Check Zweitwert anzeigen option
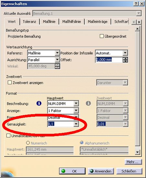The height and width of the screenshot is (178, 146). click(x=10, y=83)
